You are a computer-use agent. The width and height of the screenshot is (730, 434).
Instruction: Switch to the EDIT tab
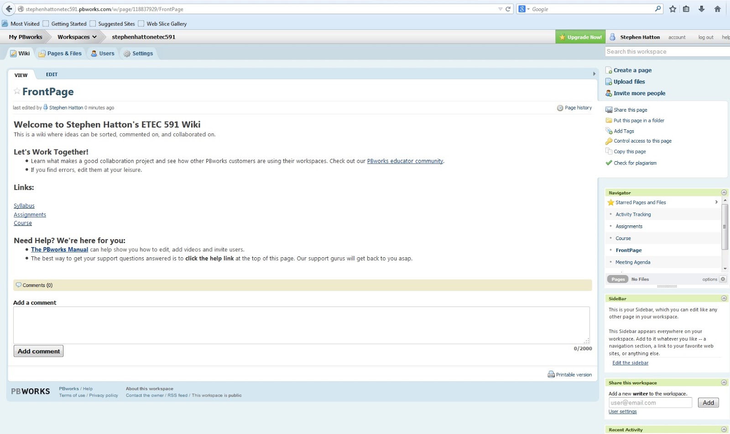click(x=52, y=74)
